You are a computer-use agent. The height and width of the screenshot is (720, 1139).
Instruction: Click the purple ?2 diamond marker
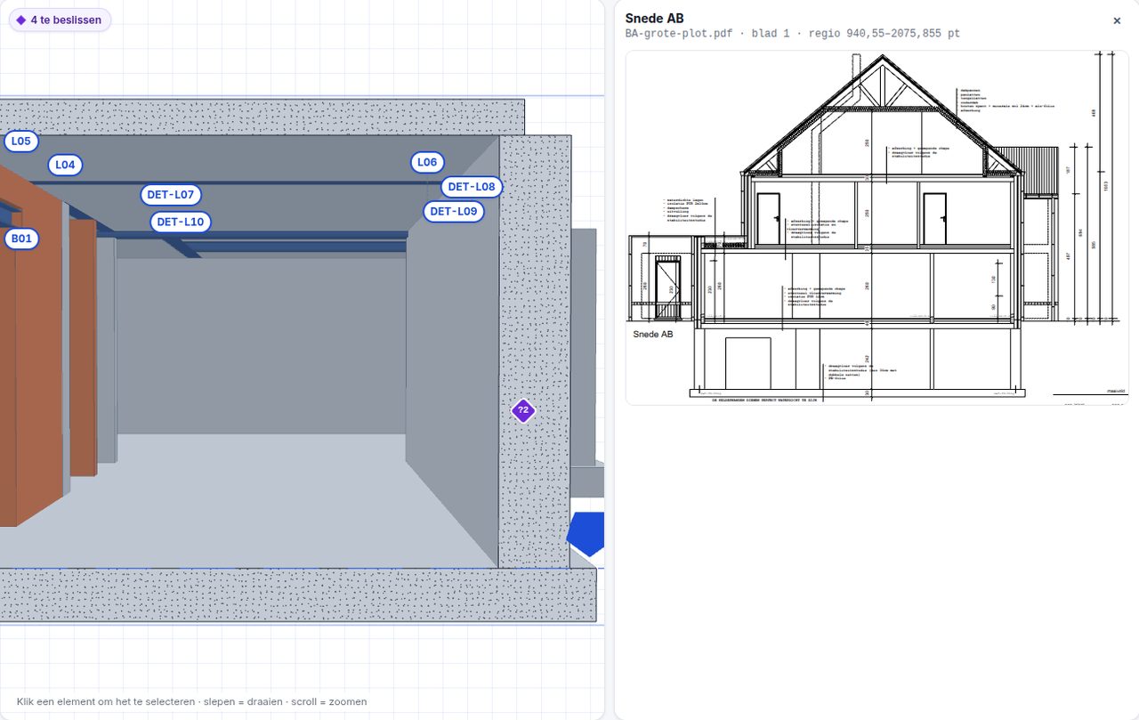coord(523,410)
